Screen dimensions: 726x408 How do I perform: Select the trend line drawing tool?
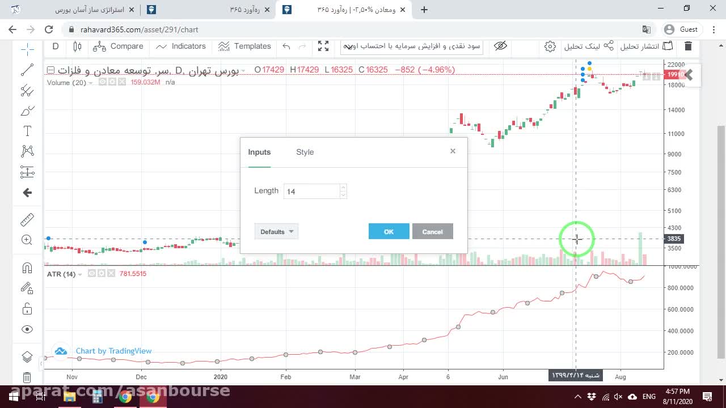pos(27,70)
